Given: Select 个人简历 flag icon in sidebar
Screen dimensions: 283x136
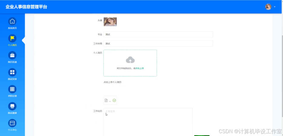Looking at the screenshot, I should [12, 38].
